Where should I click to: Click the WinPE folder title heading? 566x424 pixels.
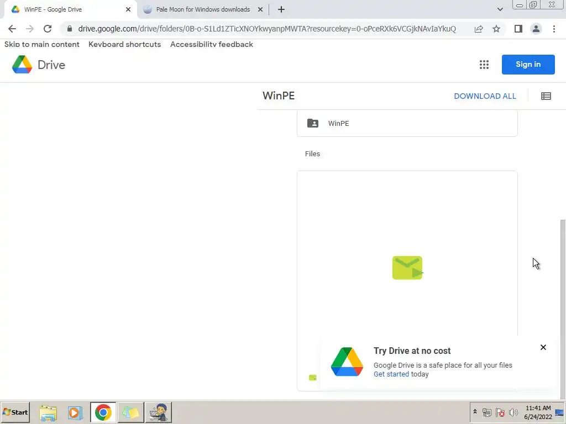(x=279, y=96)
